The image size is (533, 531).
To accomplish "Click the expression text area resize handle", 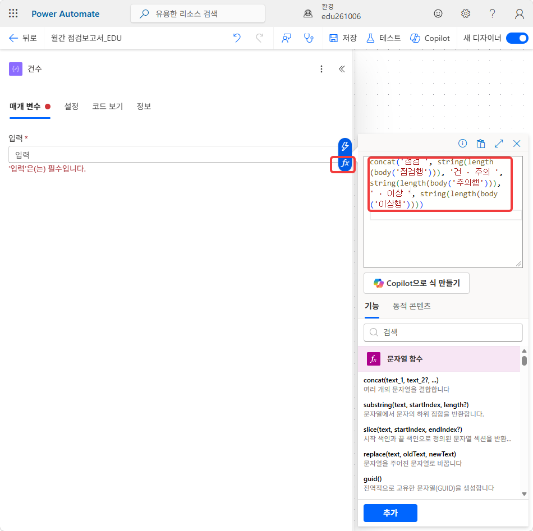I will pos(518,264).
